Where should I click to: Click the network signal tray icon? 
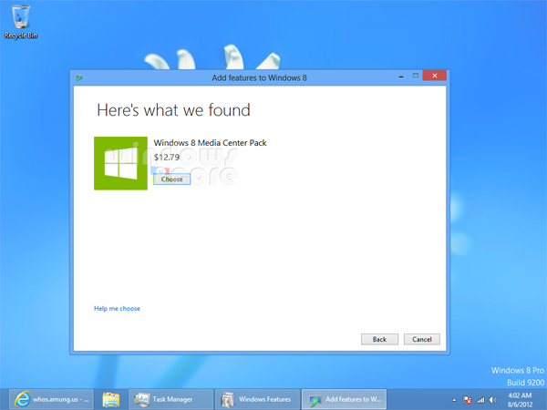(x=480, y=400)
